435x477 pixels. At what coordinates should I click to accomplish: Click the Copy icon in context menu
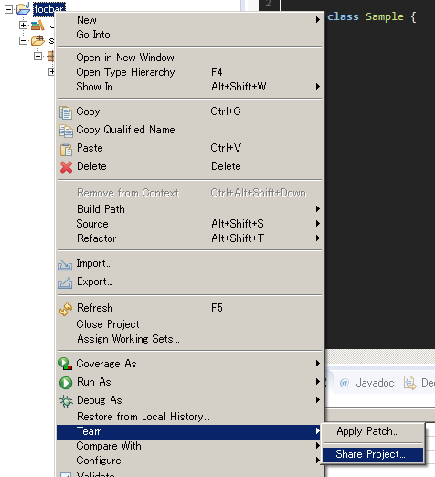click(x=66, y=112)
